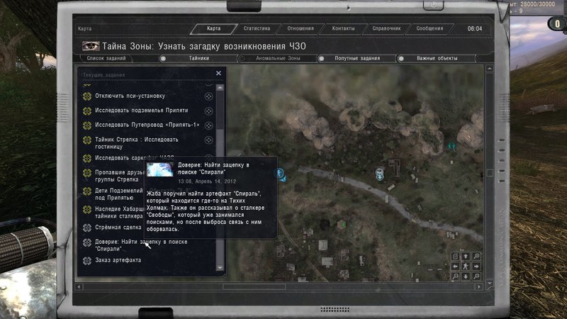Click the map pan down arrow
The image size is (567, 319).
pyautogui.click(x=465, y=276)
